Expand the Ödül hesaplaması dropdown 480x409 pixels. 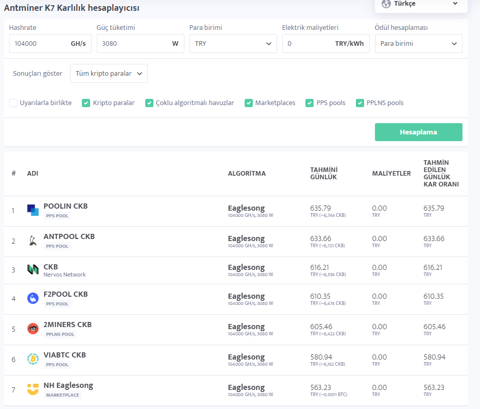[418, 44]
